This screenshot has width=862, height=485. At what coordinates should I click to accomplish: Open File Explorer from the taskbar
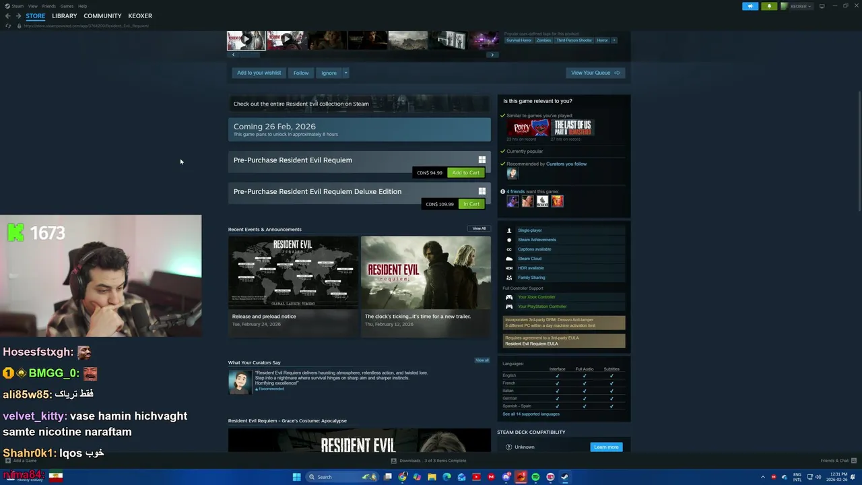tap(432, 477)
